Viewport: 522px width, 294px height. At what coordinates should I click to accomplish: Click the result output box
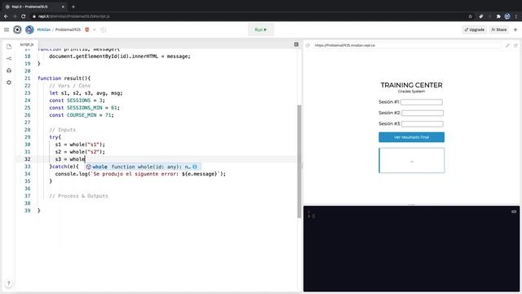tap(411, 160)
